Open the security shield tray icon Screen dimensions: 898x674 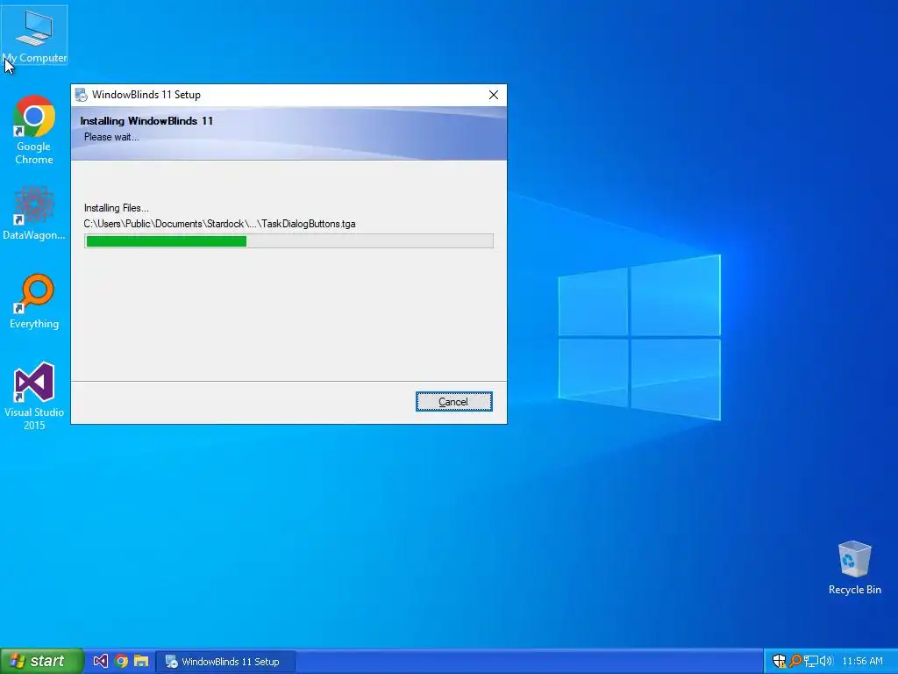779,662
